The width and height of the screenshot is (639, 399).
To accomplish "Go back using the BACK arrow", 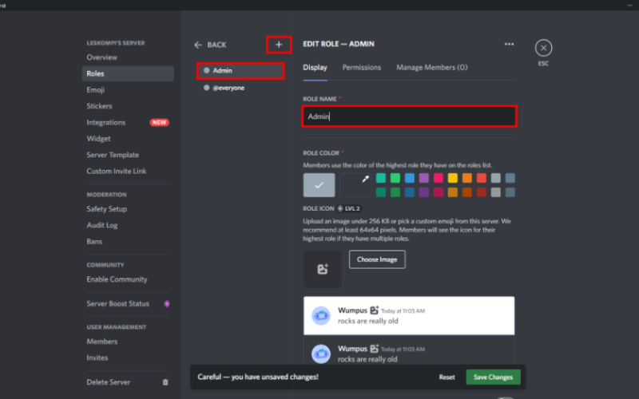I will coord(210,45).
